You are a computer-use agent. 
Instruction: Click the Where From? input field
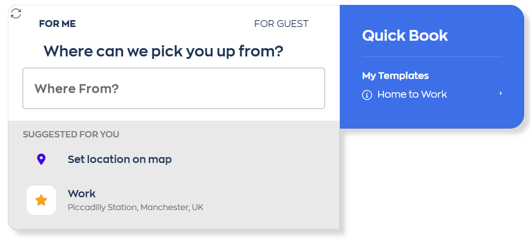tap(174, 88)
